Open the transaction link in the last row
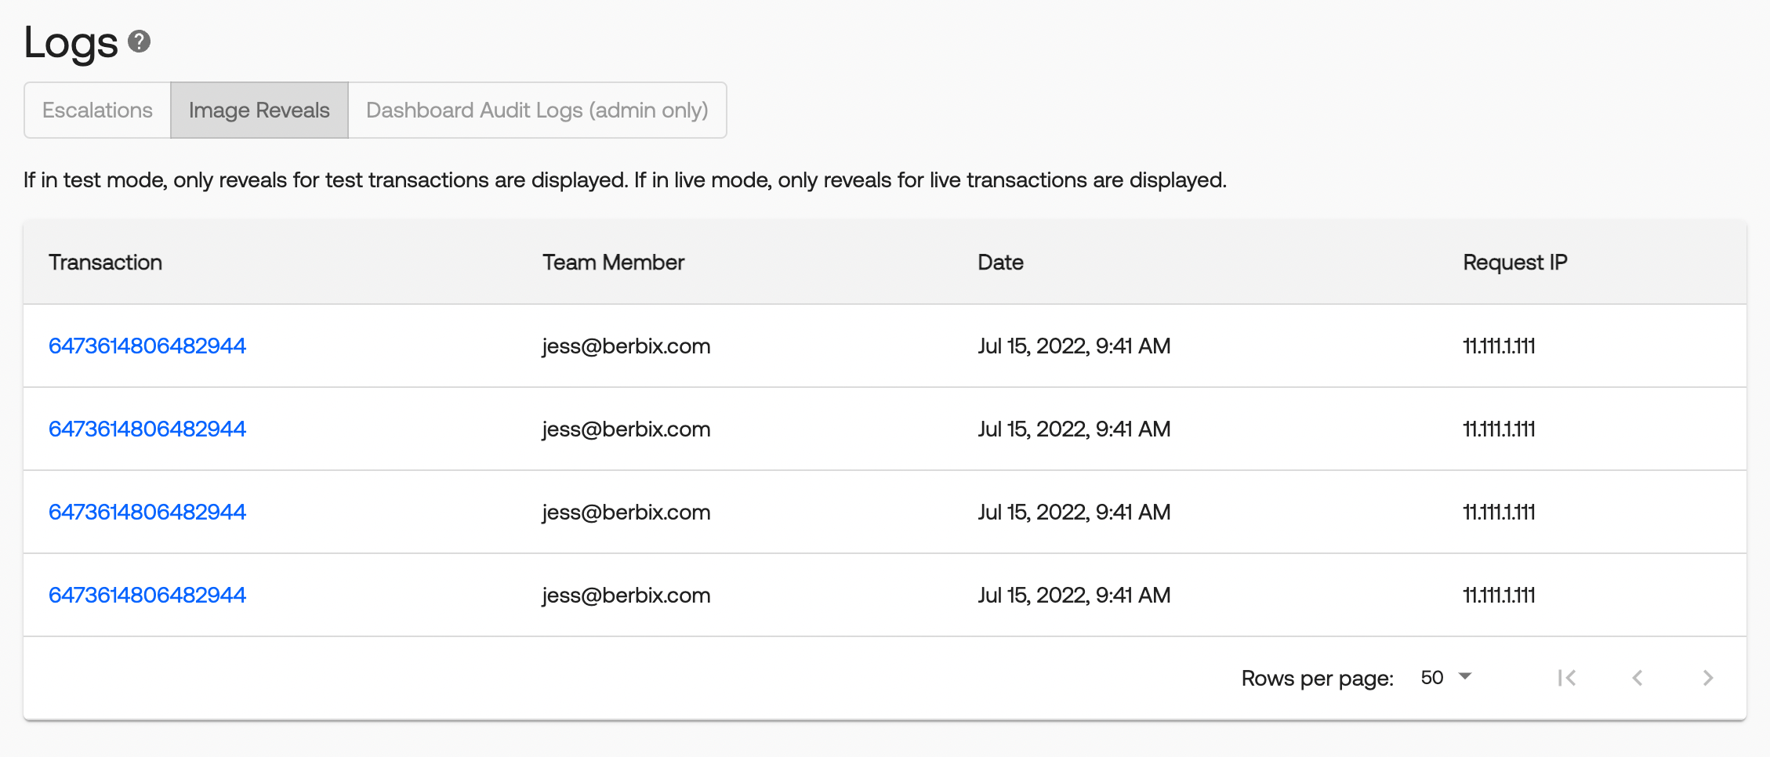Viewport: 1770px width, 757px height. 147,595
